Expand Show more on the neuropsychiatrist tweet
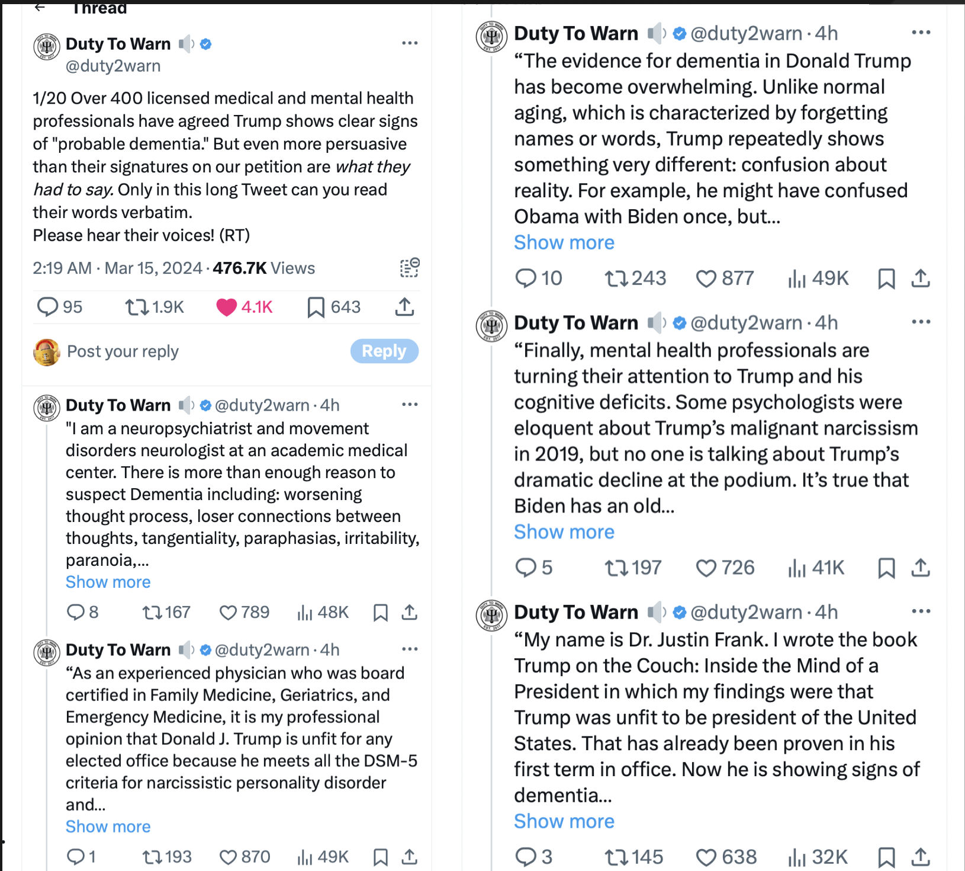This screenshot has height=871, width=965. (x=108, y=582)
